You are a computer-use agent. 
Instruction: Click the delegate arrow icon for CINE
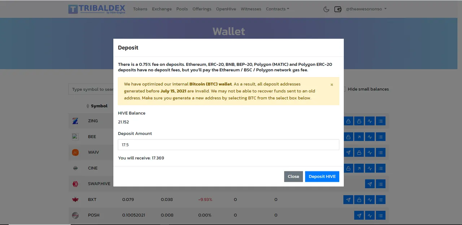pyautogui.click(x=359, y=168)
